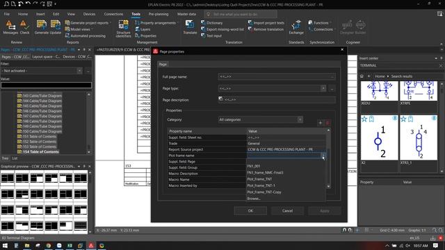
Task: Open the translation Dictionary
Action: coord(211,23)
